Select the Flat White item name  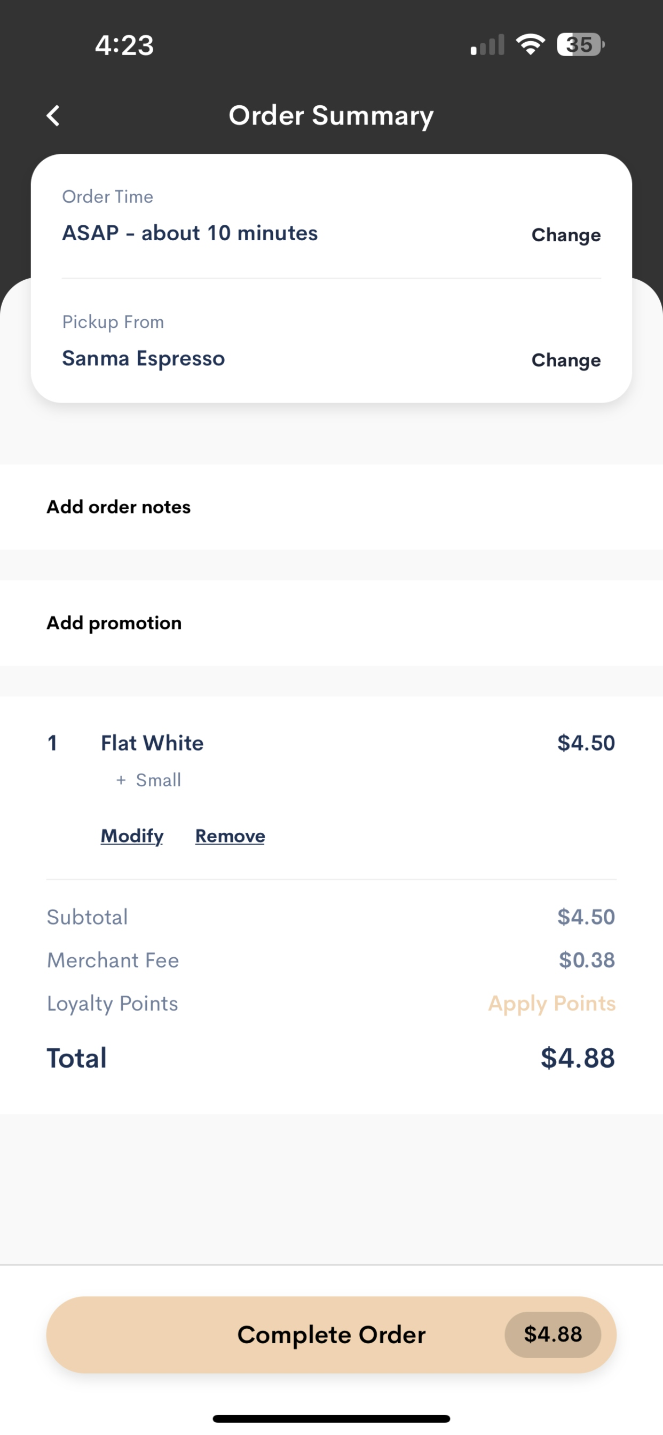click(x=152, y=743)
